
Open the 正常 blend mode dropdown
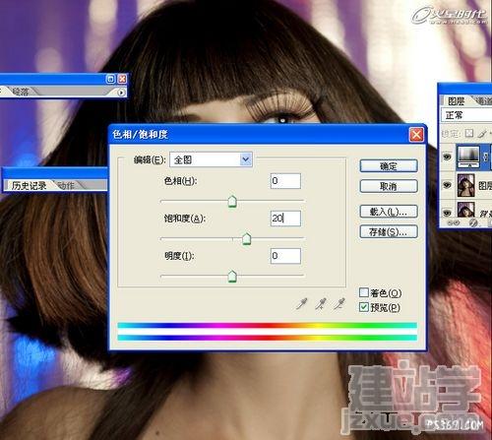point(466,115)
